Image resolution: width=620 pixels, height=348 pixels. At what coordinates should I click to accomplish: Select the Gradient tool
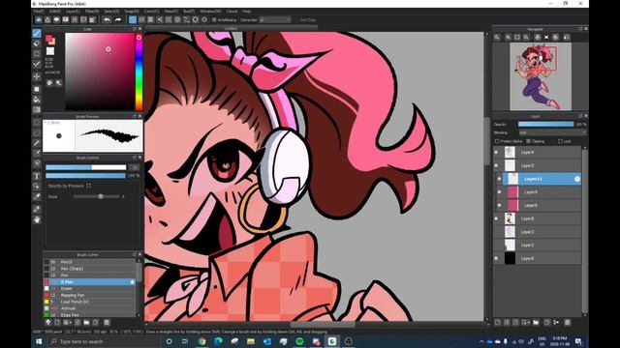tap(37, 109)
